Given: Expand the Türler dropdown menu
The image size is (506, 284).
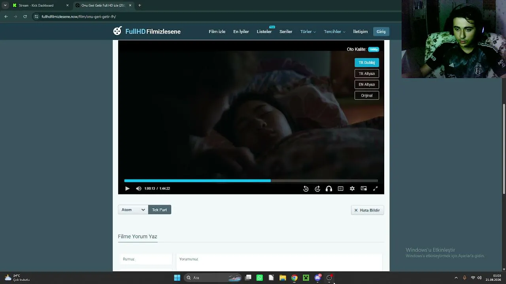Looking at the screenshot, I should click(308, 32).
